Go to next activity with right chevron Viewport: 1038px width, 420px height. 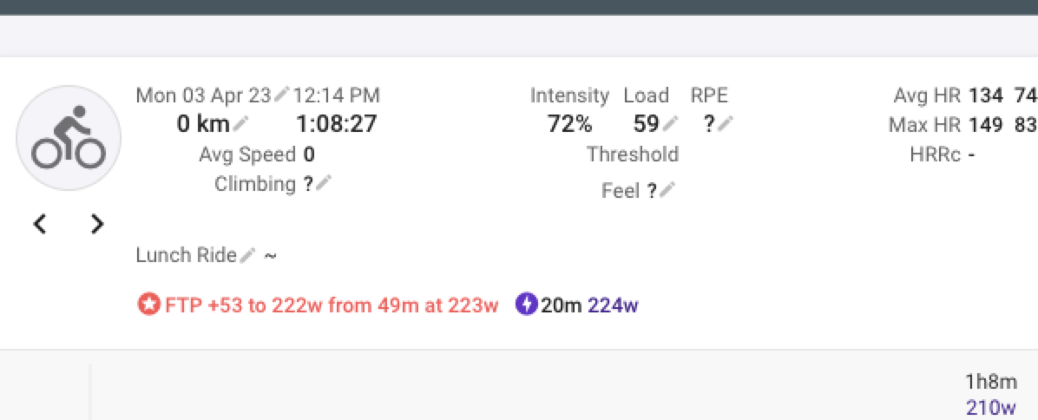(97, 225)
